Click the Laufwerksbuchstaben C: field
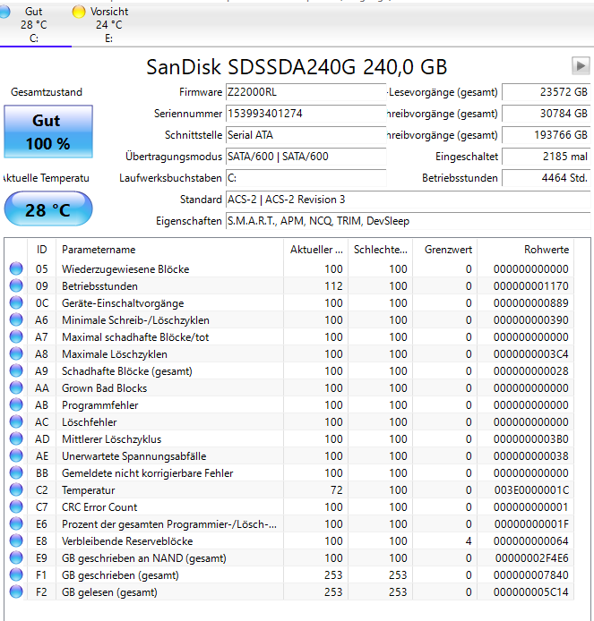 (x=306, y=178)
